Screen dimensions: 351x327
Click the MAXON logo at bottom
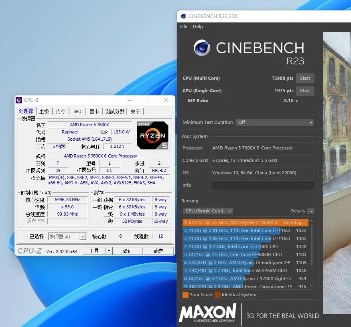pos(207,313)
